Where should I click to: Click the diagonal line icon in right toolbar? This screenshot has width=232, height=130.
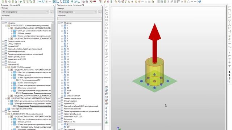point(229,47)
